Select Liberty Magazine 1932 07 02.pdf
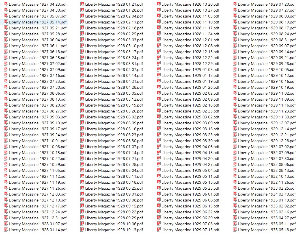Viewport: 304px width, 234px height. (265, 147)
